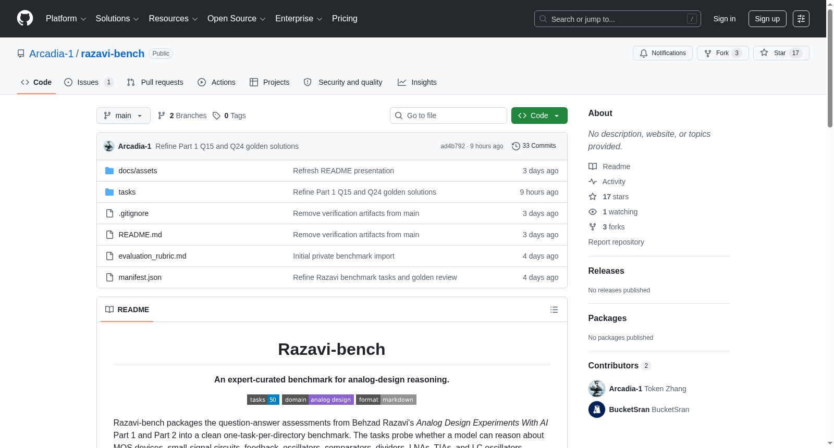Open the razavi-bench repository title link
This screenshot has height=448, width=834.
coord(113,54)
